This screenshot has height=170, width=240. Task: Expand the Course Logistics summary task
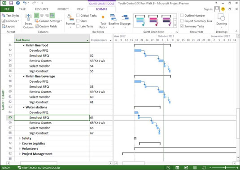pos(20,143)
